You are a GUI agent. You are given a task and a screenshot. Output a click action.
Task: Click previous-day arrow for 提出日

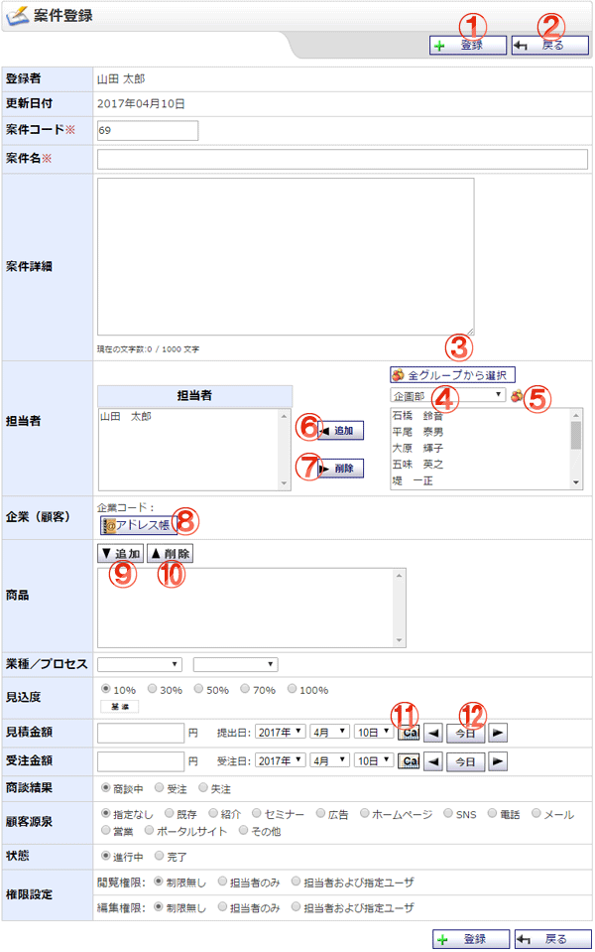[433, 733]
